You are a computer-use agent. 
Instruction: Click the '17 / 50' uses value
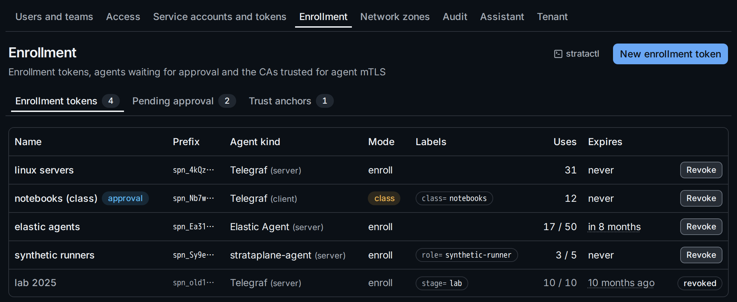click(x=560, y=227)
